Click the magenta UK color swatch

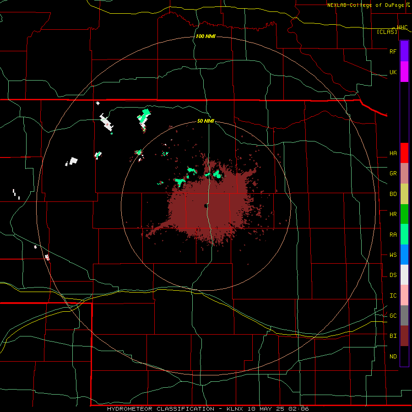(x=404, y=72)
